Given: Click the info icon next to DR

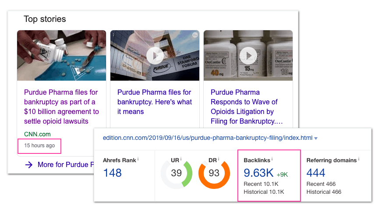Looking at the screenshot, I should (x=219, y=160).
